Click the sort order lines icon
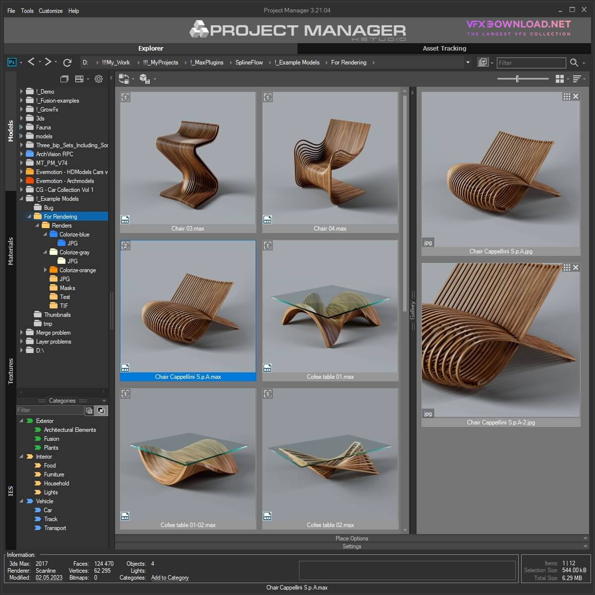The width and height of the screenshot is (595, 595). point(577,79)
